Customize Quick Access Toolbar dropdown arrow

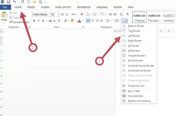point(45,2)
